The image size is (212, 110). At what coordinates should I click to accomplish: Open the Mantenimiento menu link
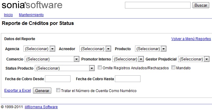31,15
